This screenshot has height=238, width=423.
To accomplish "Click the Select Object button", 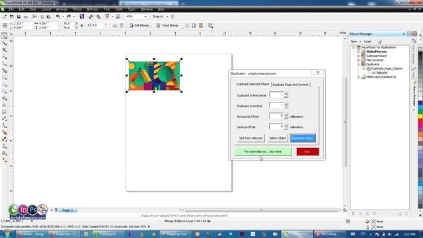I will pos(278,138).
